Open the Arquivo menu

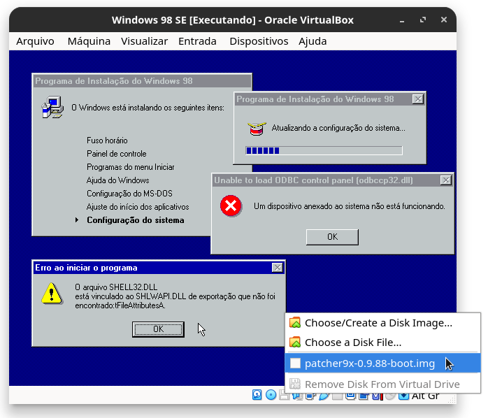(35, 41)
